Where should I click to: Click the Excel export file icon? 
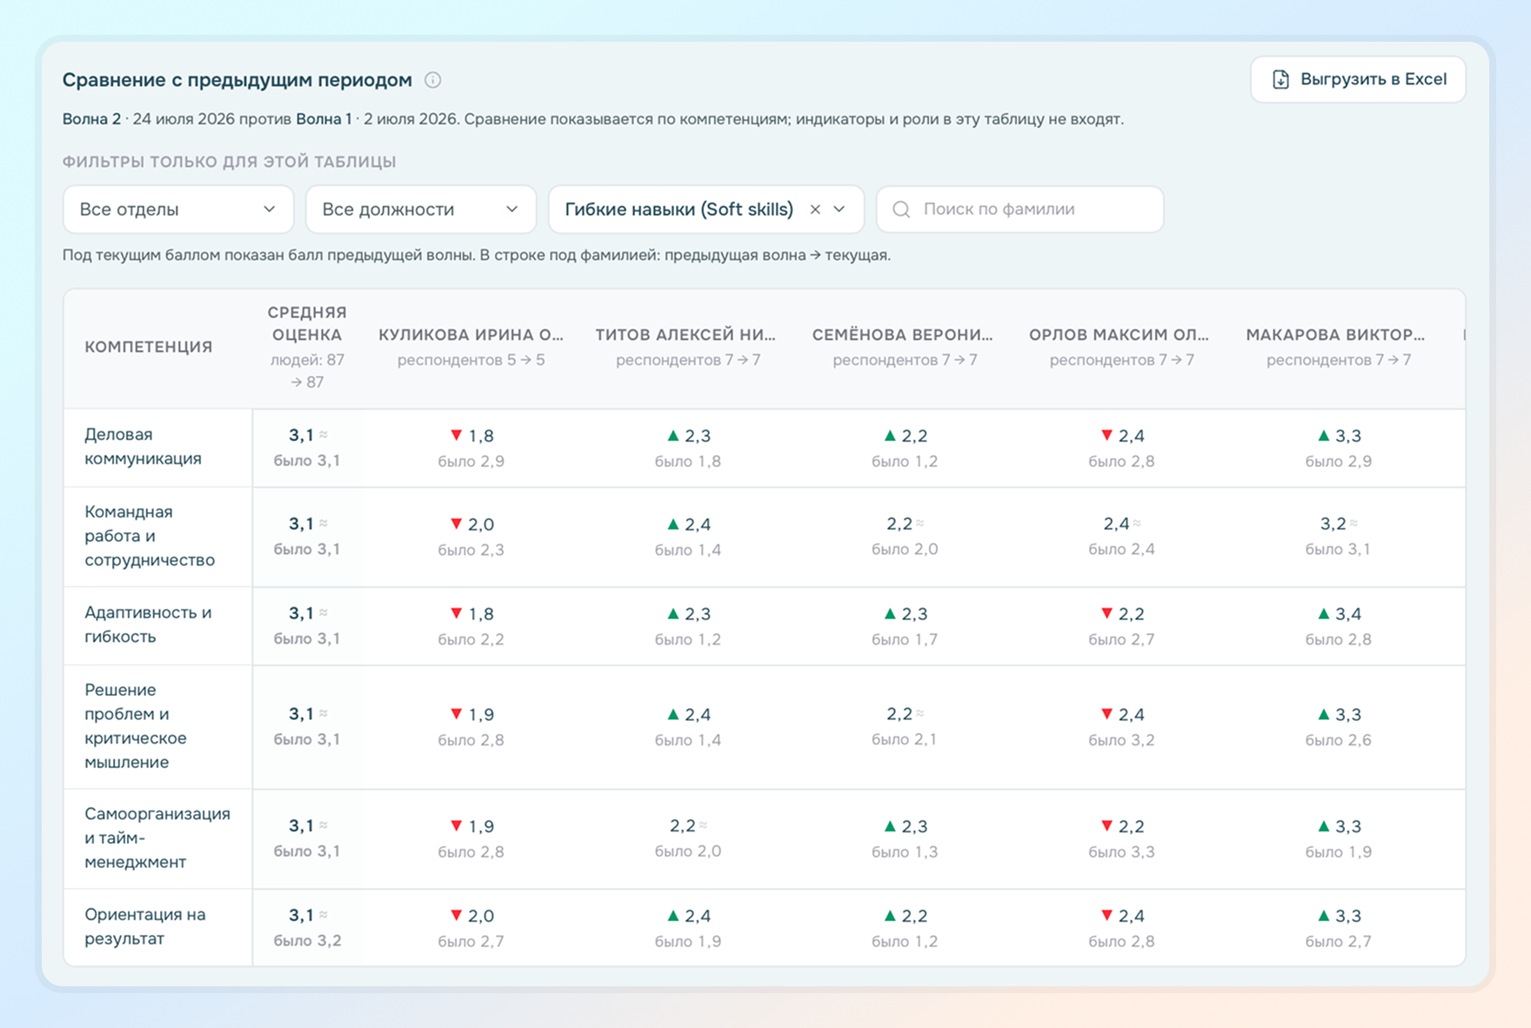point(1280,79)
